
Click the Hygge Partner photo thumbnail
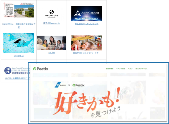(87, 43)
